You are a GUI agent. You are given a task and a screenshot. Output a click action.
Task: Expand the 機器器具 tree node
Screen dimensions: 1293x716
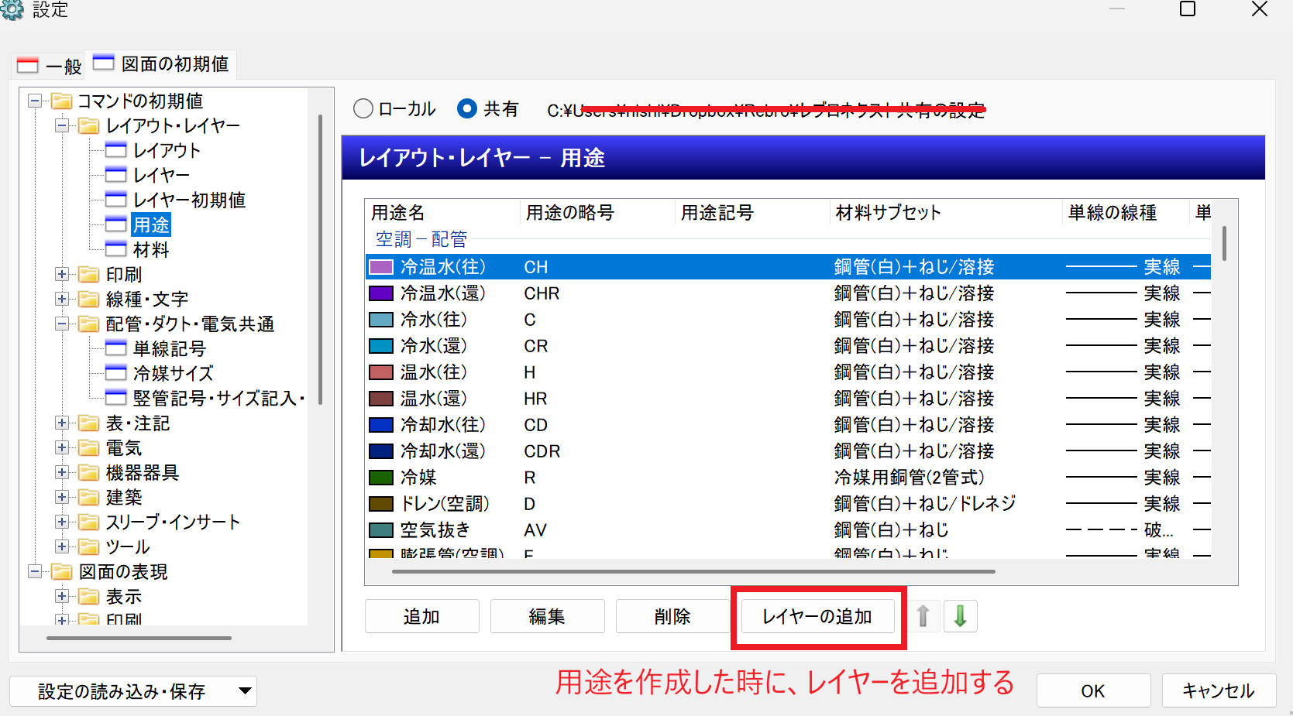point(62,472)
